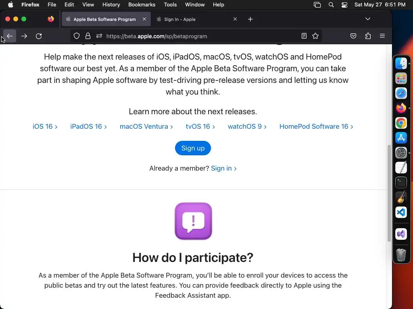
Task: Open the Edit menu
Action: coord(69,4)
